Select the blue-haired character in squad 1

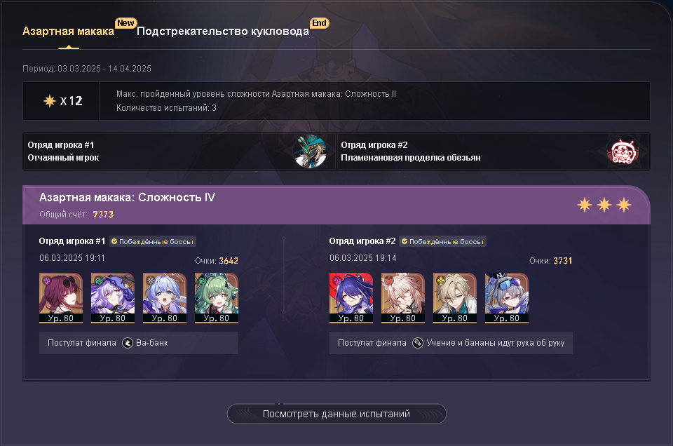tap(164, 298)
